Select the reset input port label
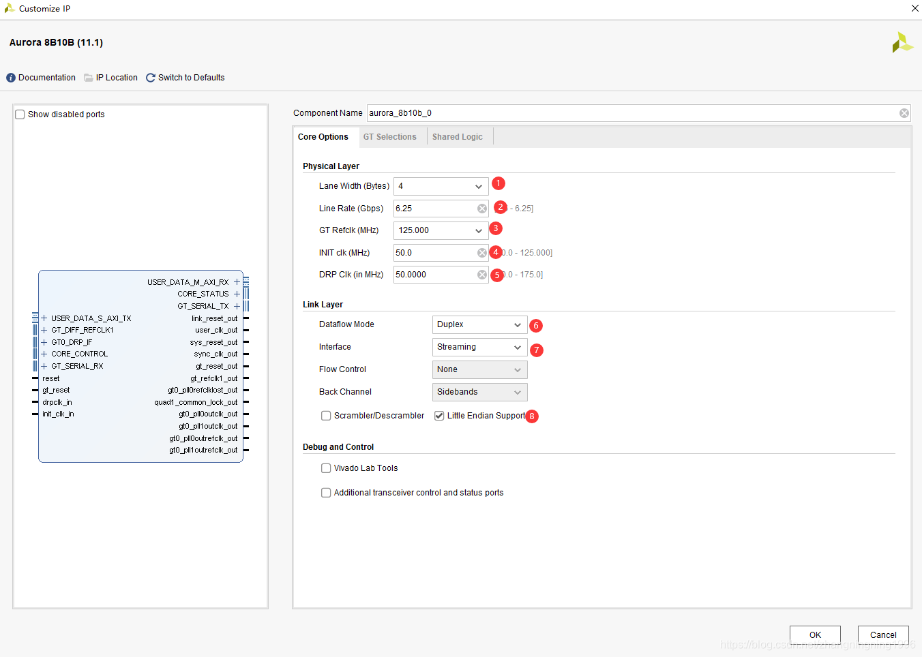 click(x=51, y=378)
